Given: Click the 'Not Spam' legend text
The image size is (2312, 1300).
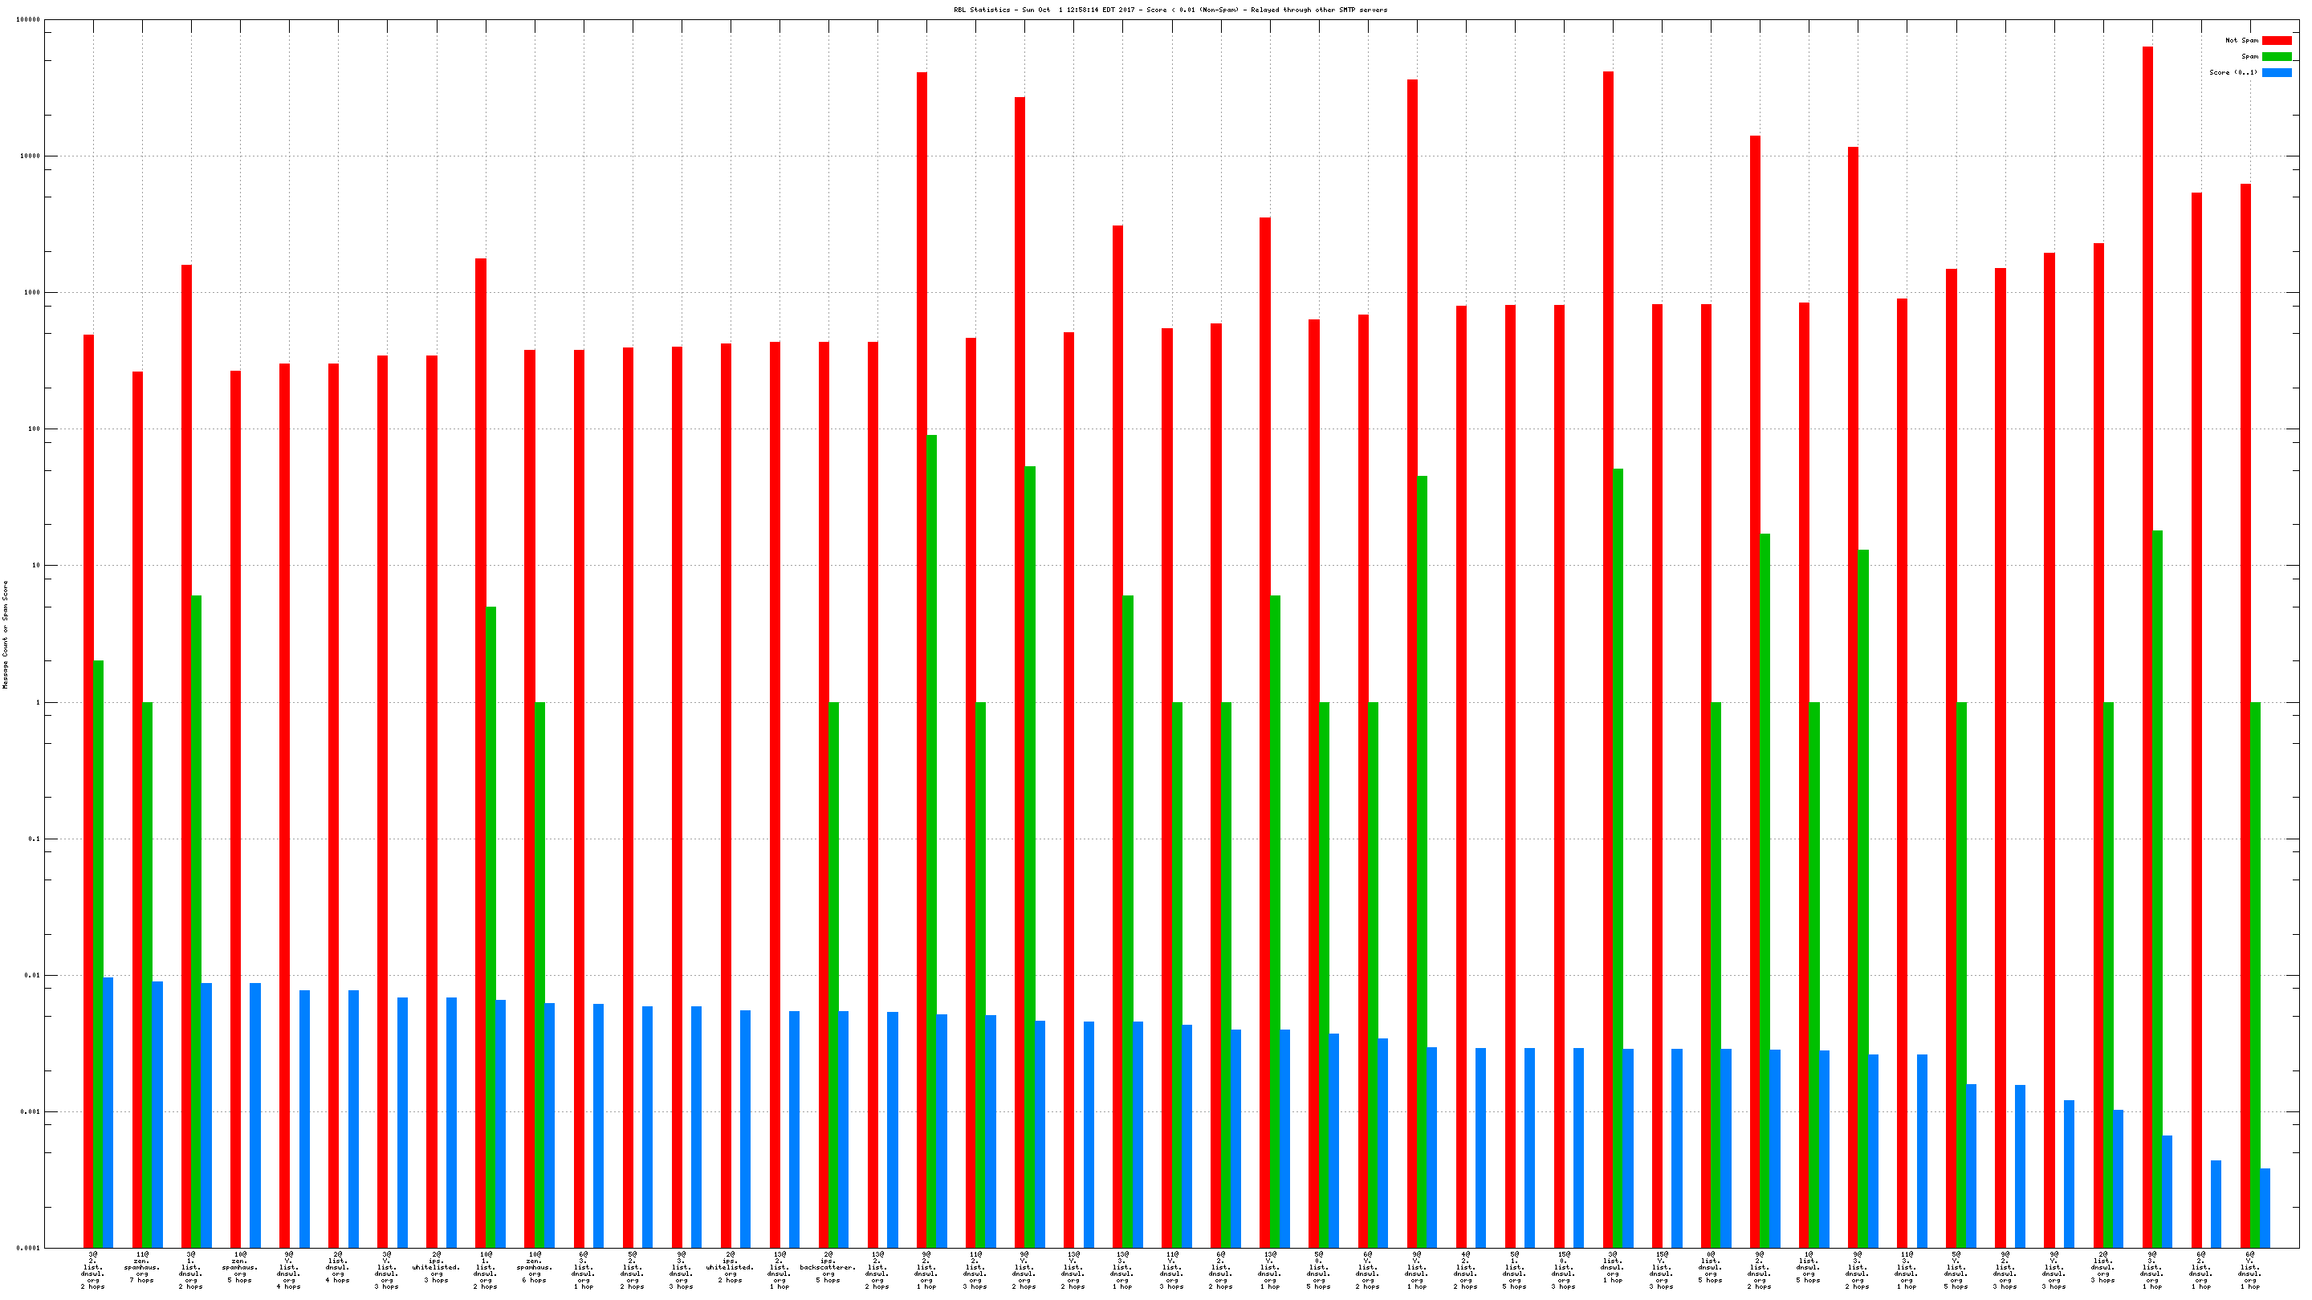Looking at the screenshot, I should pos(2241,40).
